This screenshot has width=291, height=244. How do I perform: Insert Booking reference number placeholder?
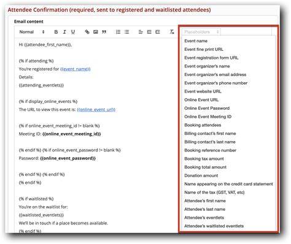211,150
